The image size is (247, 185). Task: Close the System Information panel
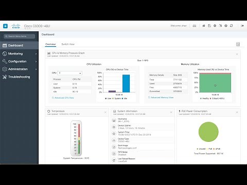pos(171,113)
